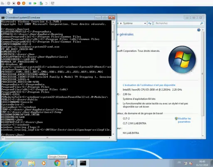Viewport: 213px width, 167px height.
Task: Click the grayed-out Start VM power icon
Action: [x=9, y=3]
